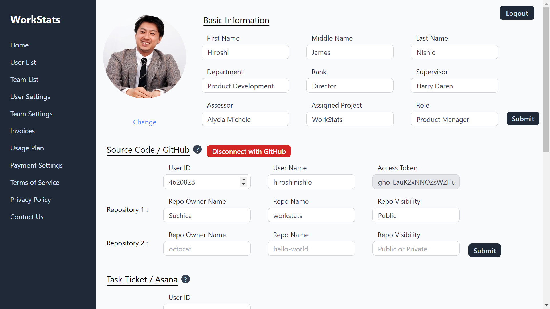Click the WorkStats logo title
Image resolution: width=550 pixels, height=309 pixels.
pos(35,19)
